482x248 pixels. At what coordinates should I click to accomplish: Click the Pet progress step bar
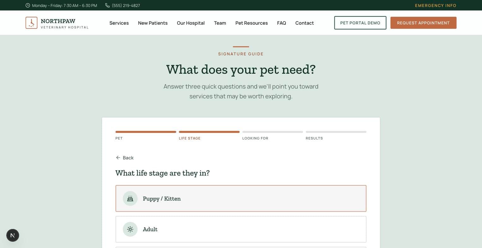pos(146,132)
